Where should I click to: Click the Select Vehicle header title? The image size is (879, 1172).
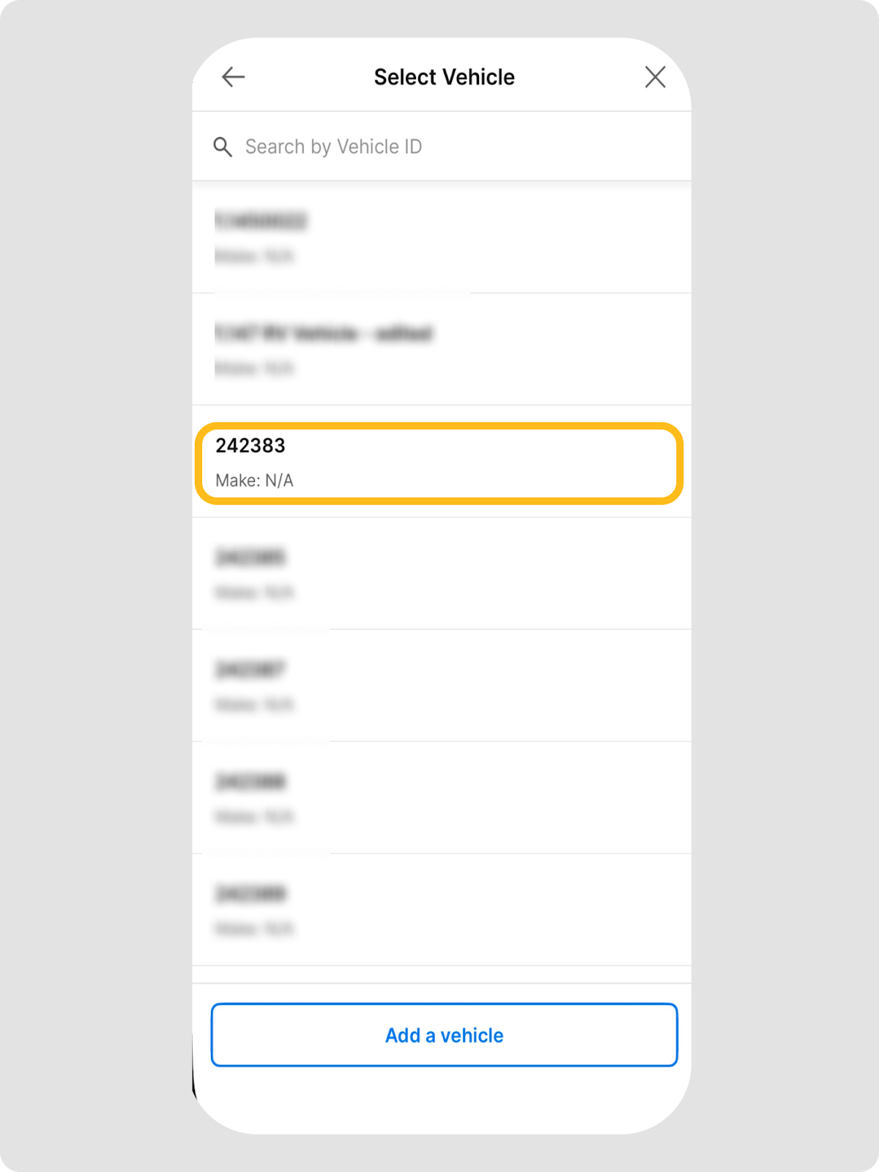point(444,77)
